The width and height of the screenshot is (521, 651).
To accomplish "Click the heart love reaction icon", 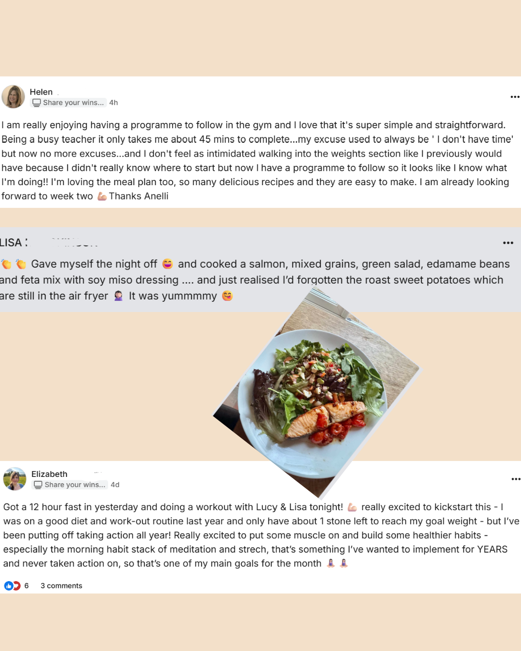I will click(17, 586).
